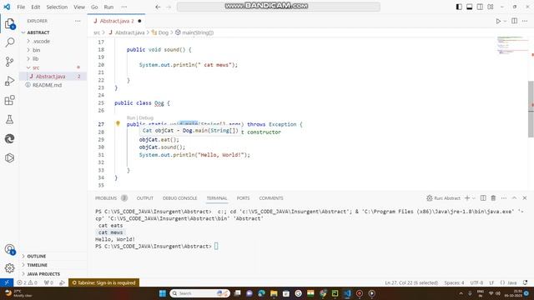Screen dimensions: 534x300
Task: Create a new terminal with plus icon
Action: [467, 198]
